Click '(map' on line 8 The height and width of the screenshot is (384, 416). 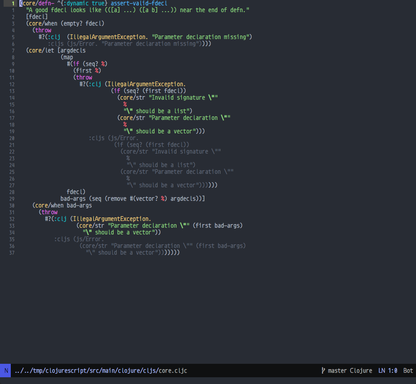(x=67, y=57)
